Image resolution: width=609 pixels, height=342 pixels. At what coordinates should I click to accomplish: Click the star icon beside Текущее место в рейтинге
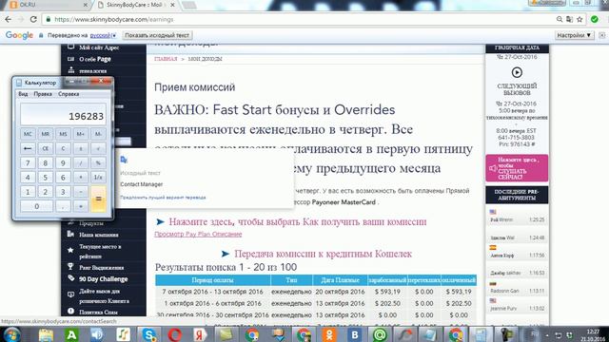(70, 250)
